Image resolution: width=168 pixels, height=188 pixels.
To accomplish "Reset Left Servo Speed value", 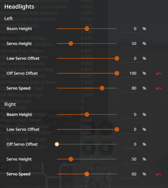I will point(159,88).
